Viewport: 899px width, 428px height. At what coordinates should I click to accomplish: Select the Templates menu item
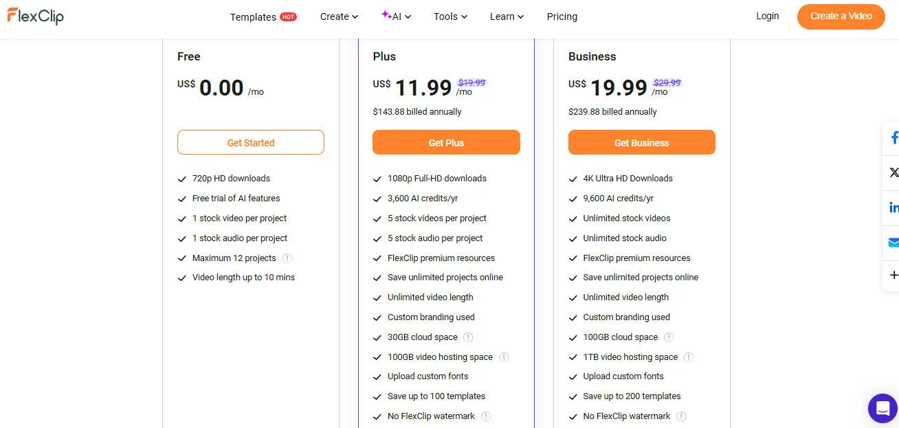(x=253, y=16)
